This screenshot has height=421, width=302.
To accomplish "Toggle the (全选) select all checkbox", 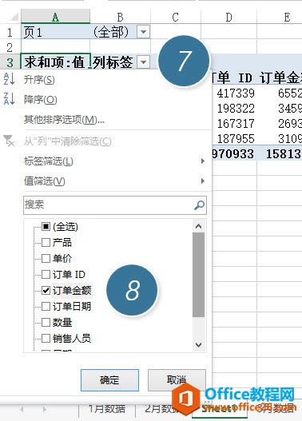I will 46,227.
